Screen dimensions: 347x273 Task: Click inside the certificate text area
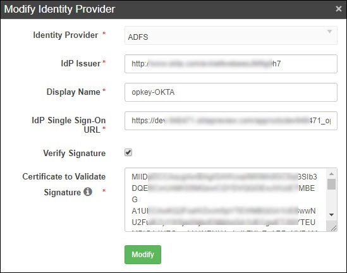225,200
